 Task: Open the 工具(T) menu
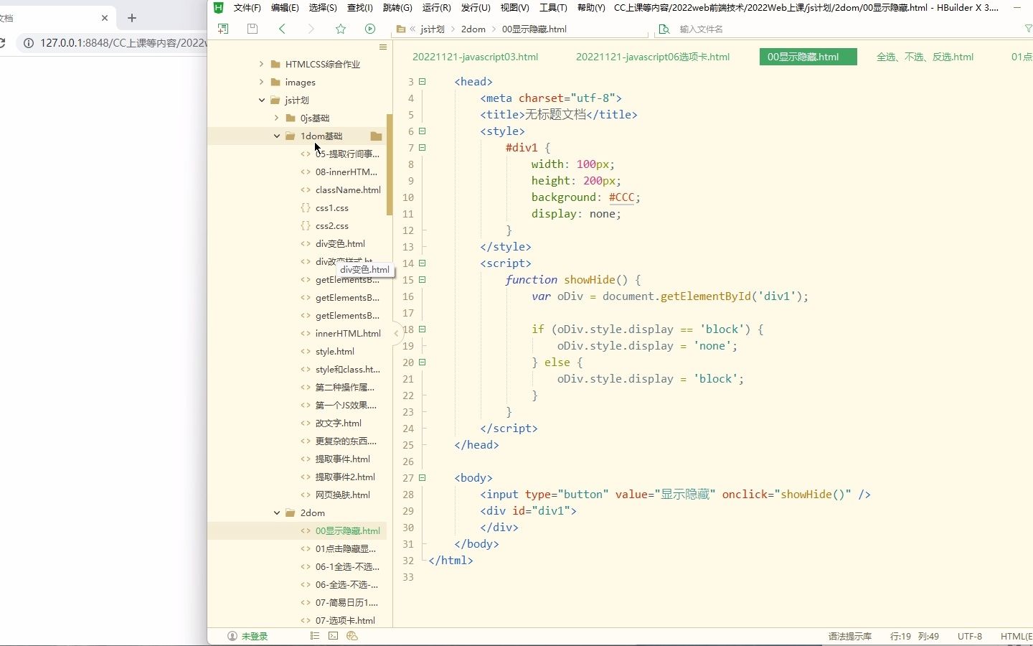(x=553, y=7)
